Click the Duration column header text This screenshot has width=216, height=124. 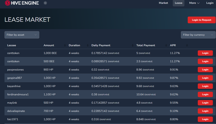point(74,46)
